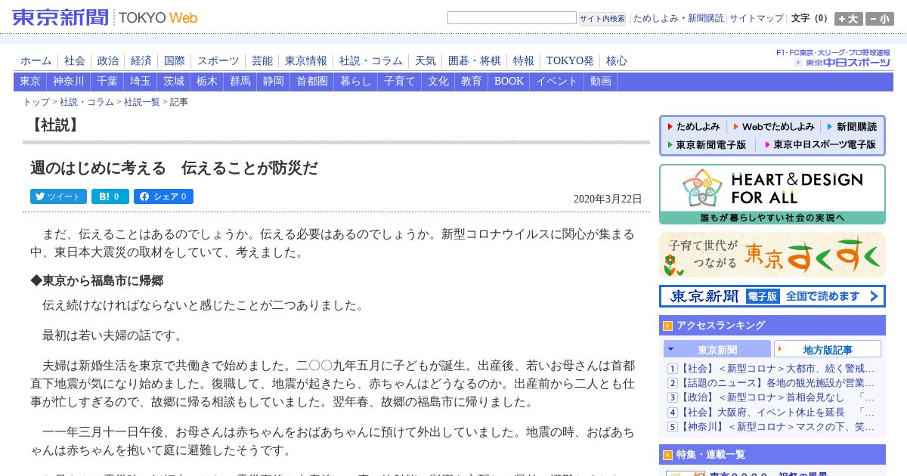Open the 芸能 menu item
907x476 pixels.
(x=262, y=61)
